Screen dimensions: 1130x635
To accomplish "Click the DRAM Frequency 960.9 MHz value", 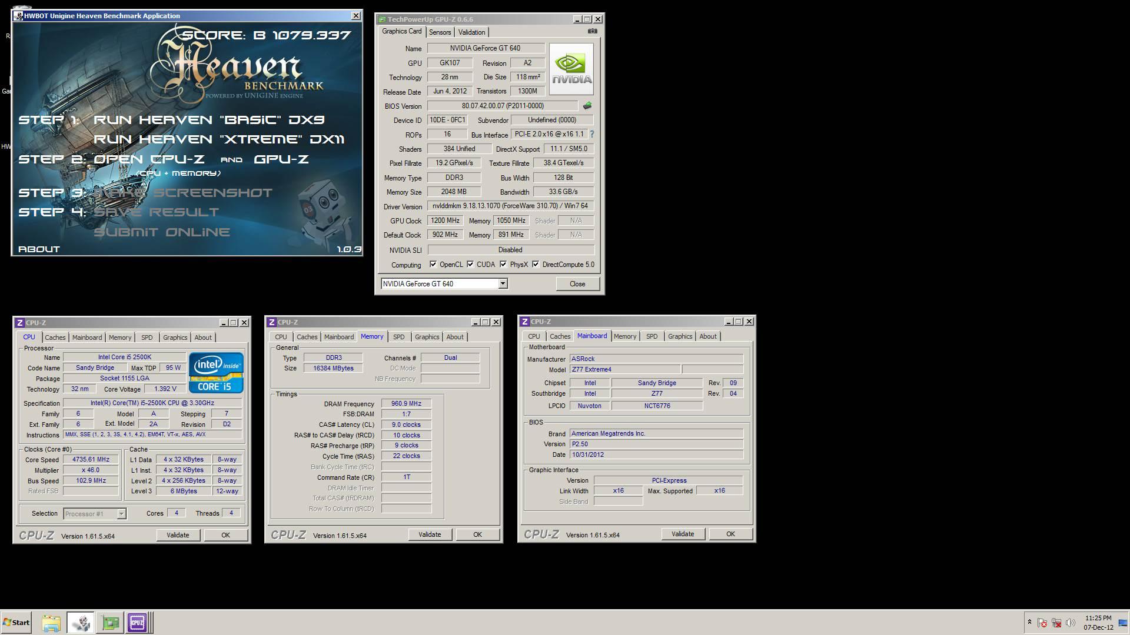I will click(406, 404).
